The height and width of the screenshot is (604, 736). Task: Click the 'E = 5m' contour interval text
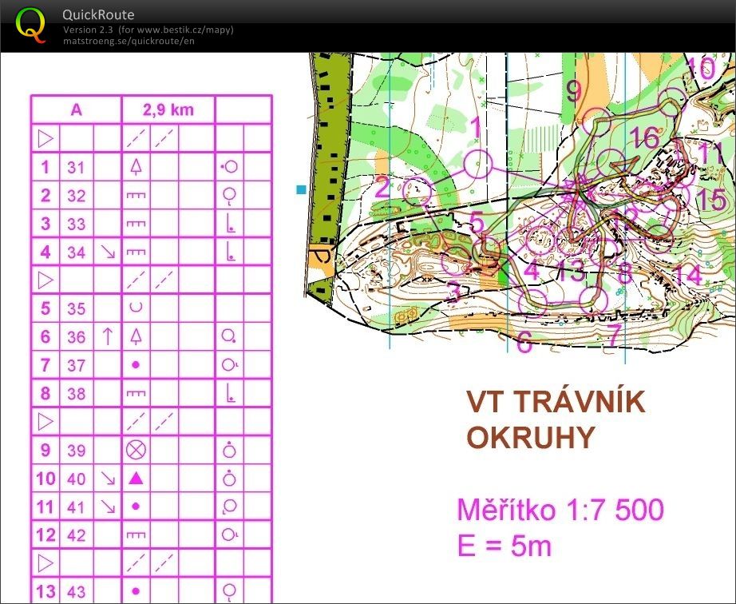(x=505, y=546)
